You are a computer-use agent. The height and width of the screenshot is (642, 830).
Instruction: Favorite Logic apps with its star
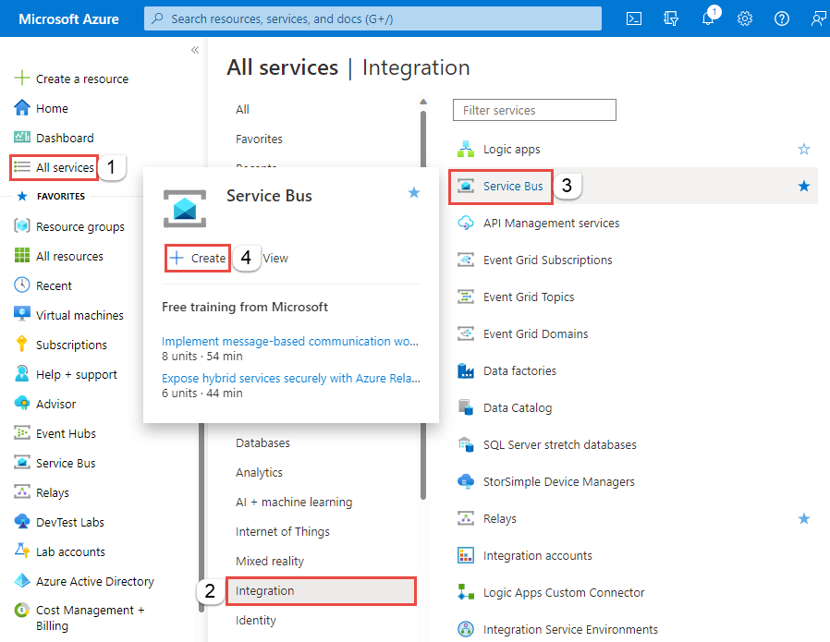[x=803, y=150]
